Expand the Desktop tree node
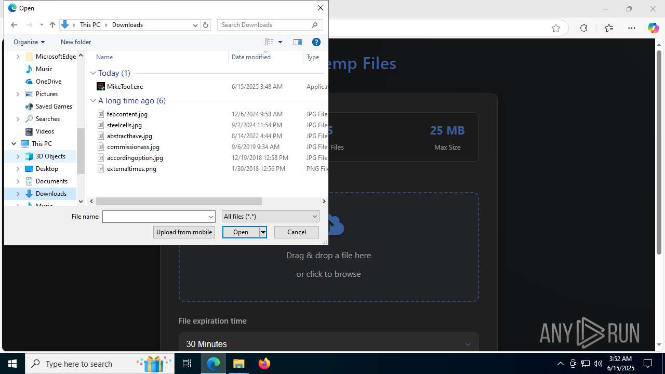This screenshot has width=665, height=374. pos(18,169)
